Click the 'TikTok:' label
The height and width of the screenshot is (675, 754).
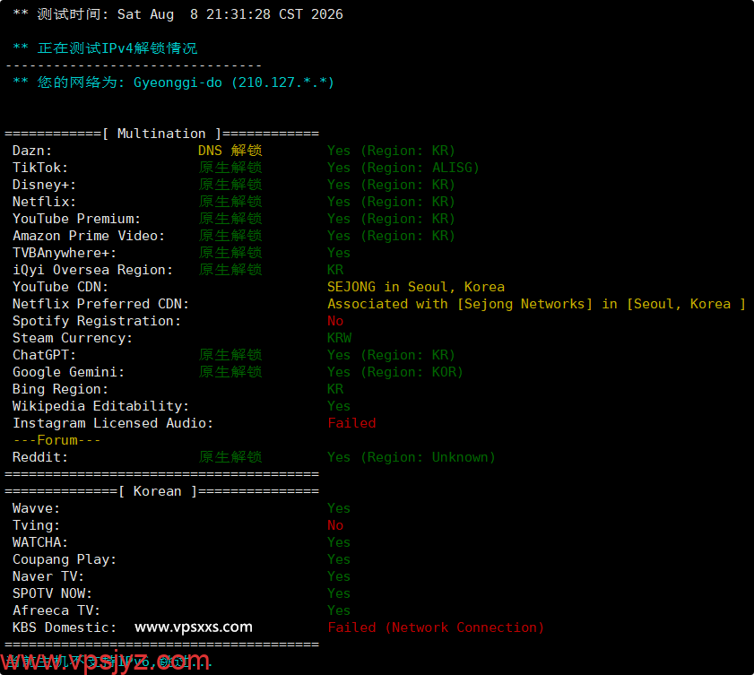coord(40,168)
